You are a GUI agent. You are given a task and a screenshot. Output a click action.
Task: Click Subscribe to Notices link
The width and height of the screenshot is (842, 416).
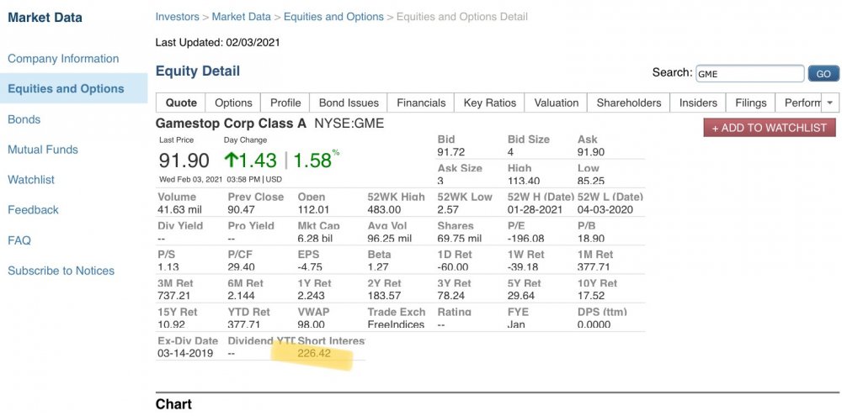[x=61, y=271]
